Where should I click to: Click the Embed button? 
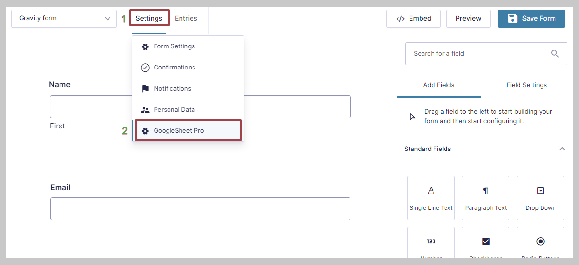coord(413,18)
